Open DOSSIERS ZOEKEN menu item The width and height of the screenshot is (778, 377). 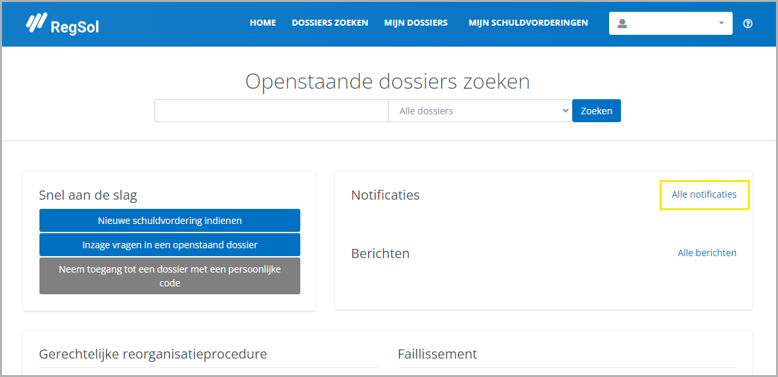pos(330,23)
